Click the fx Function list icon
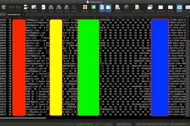 tap(187, 8)
